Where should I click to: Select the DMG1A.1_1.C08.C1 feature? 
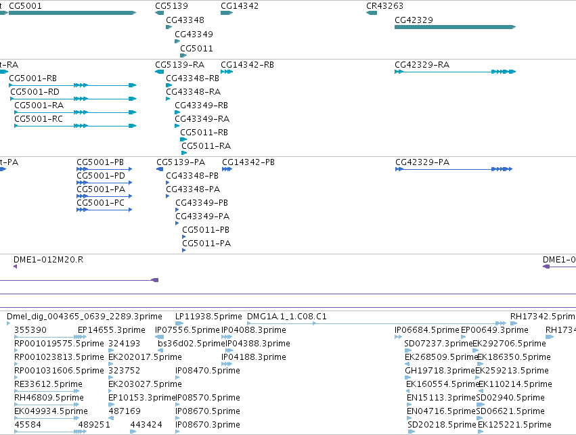[377, 323]
